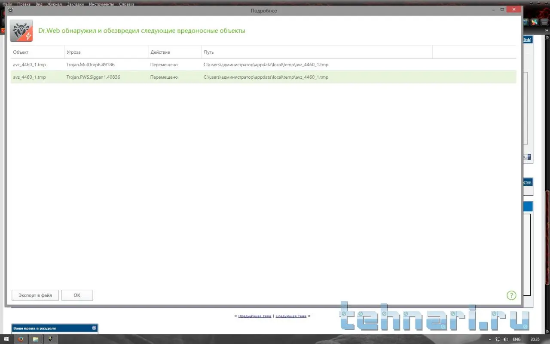
Task: Open the network tray icon
Action: (498, 340)
